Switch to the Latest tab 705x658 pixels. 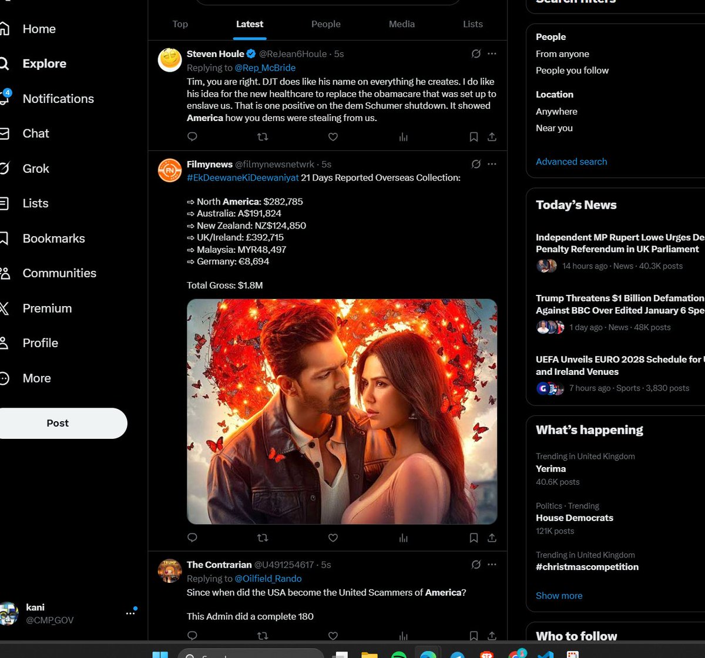pos(250,24)
